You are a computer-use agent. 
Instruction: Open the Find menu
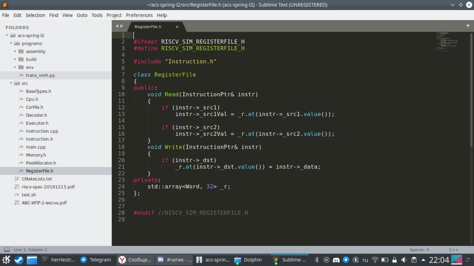coord(54,15)
